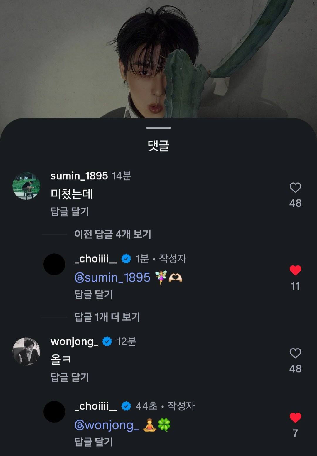Open the @sumin_1895 mention in the reply

(112, 277)
